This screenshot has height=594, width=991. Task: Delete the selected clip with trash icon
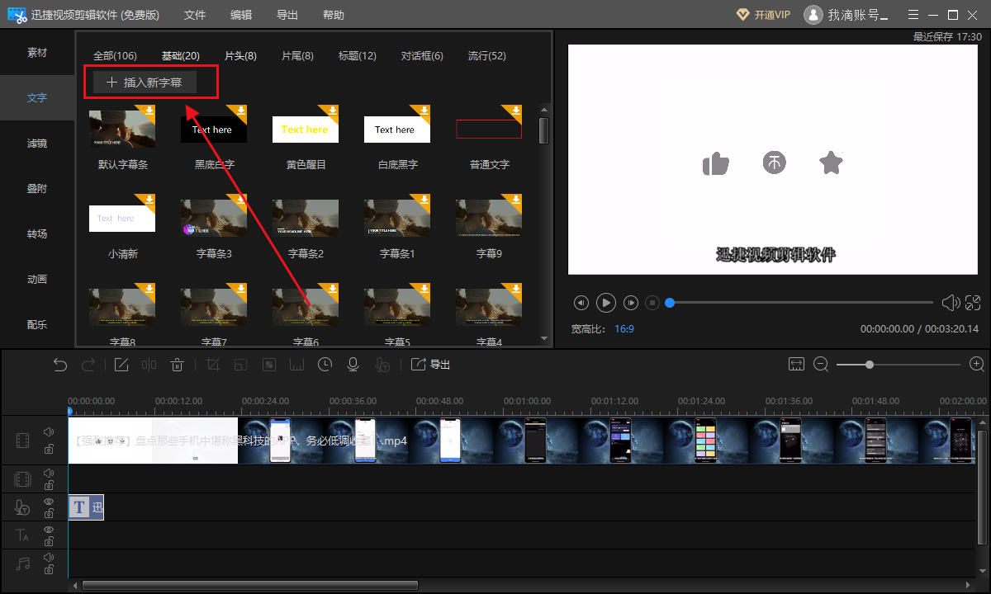(177, 365)
